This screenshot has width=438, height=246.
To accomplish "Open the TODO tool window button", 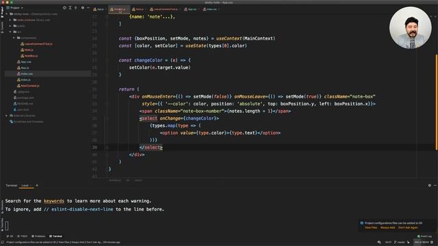I will [23, 236].
